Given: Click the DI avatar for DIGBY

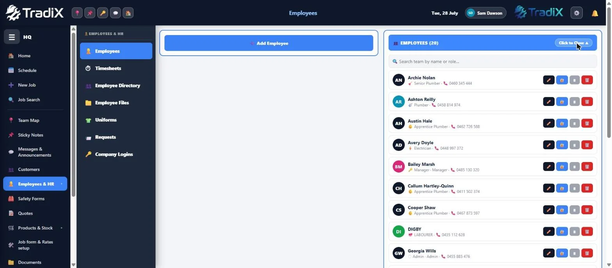Looking at the screenshot, I should click(399, 231).
